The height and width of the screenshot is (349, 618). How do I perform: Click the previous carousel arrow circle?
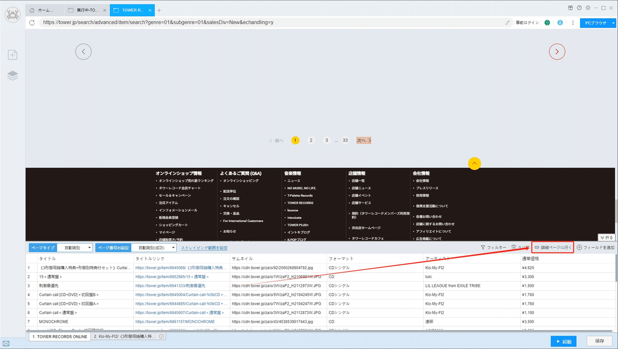click(83, 51)
